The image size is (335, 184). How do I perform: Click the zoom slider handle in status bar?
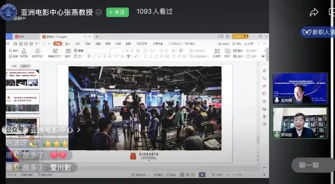pos(239,175)
